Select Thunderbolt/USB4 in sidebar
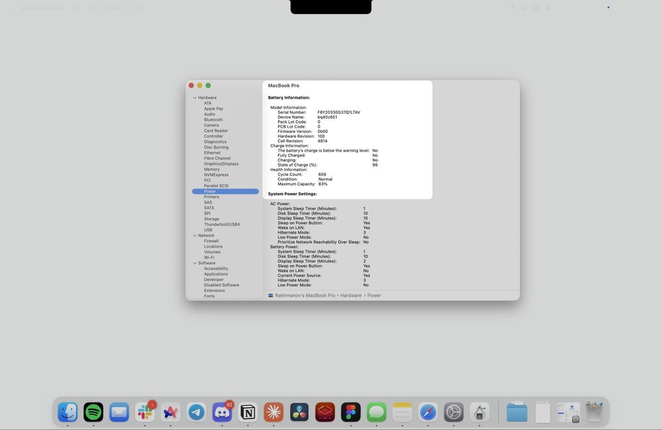This screenshot has width=662, height=430. (222, 224)
